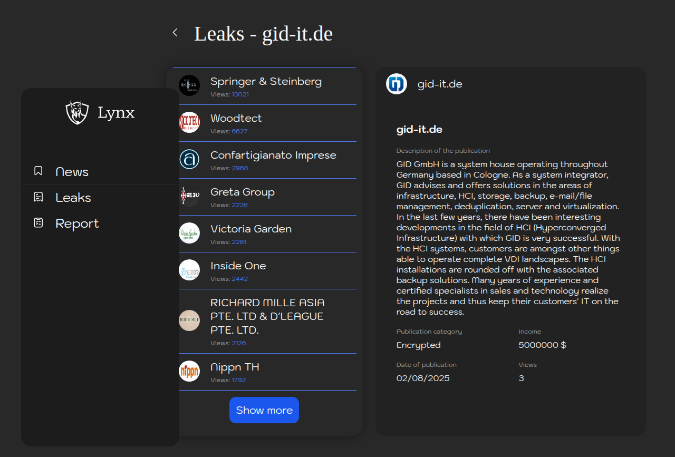Click the 'Publication category' label
The width and height of the screenshot is (675, 457).
pyautogui.click(x=429, y=332)
